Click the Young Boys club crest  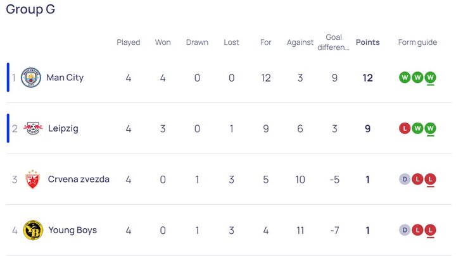32,230
